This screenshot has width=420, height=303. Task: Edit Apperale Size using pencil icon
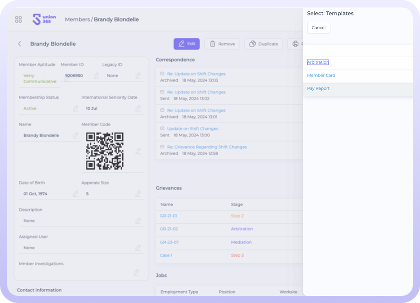[x=138, y=194]
